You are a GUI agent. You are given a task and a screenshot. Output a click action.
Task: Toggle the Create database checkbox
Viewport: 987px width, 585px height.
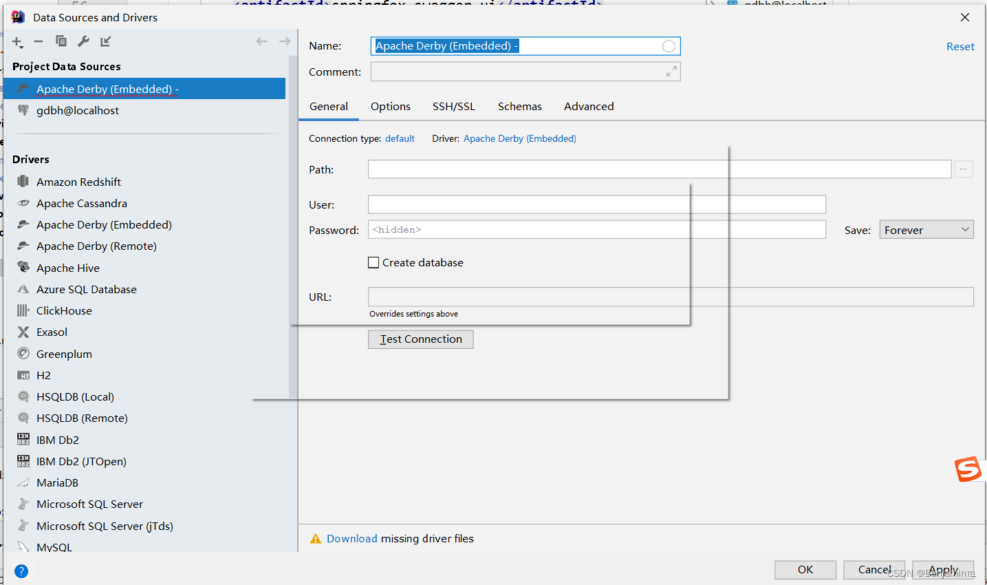tap(373, 262)
